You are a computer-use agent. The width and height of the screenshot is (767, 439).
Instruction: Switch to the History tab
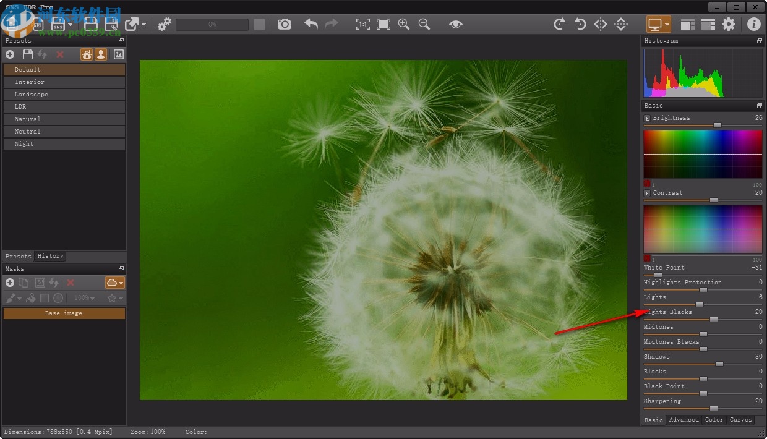(50, 256)
